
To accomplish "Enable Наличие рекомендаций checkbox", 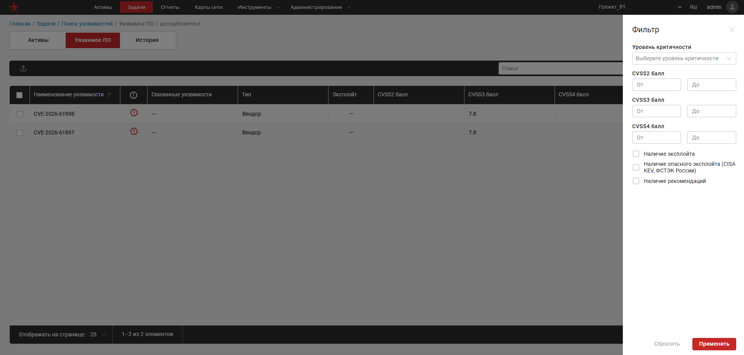I will (636, 181).
